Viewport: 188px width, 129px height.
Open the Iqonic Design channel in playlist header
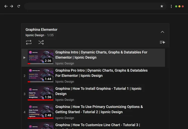click(x=35, y=35)
